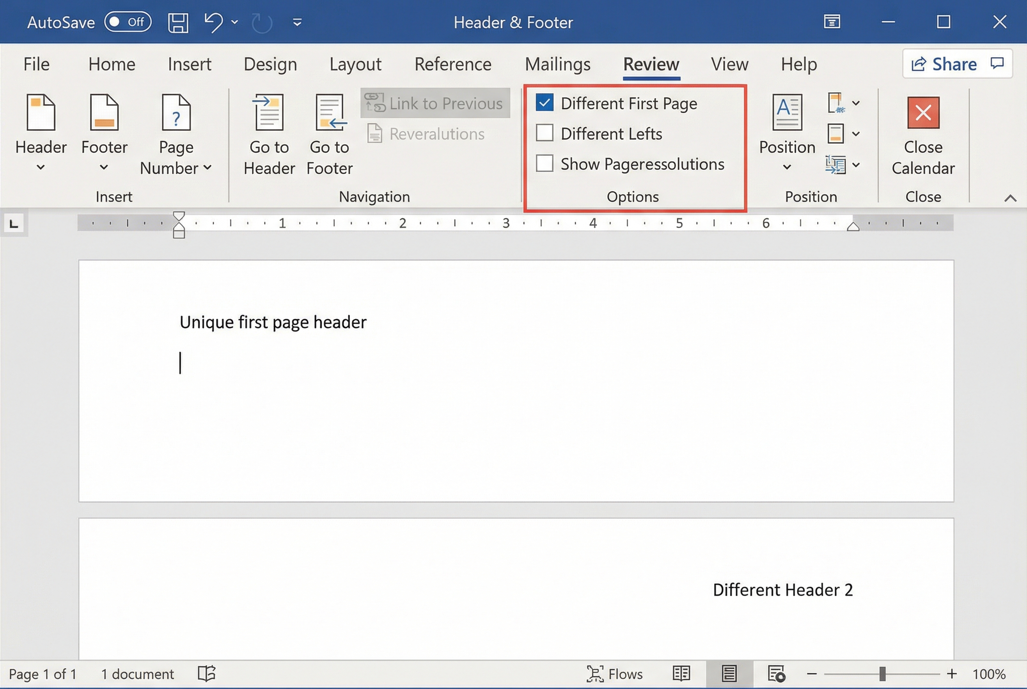
Task: Collapse the ribbon with the chevron
Action: (1010, 198)
